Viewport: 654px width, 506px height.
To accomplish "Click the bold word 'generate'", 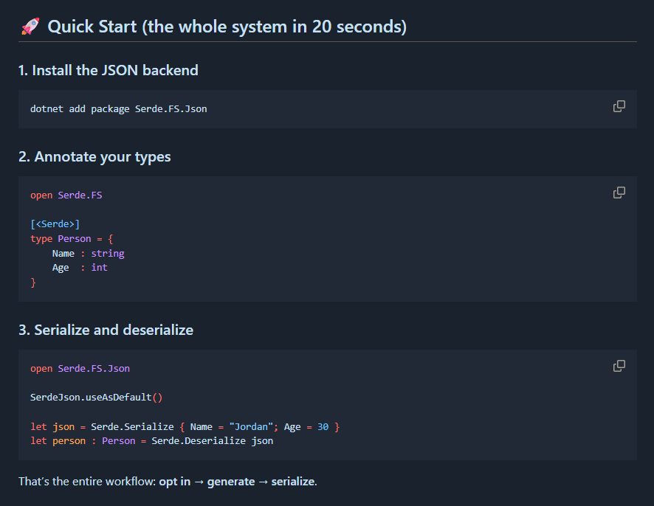I will [230, 482].
